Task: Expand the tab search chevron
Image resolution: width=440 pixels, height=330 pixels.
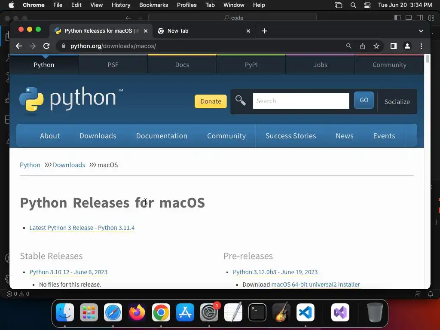Action: pos(421,31)
